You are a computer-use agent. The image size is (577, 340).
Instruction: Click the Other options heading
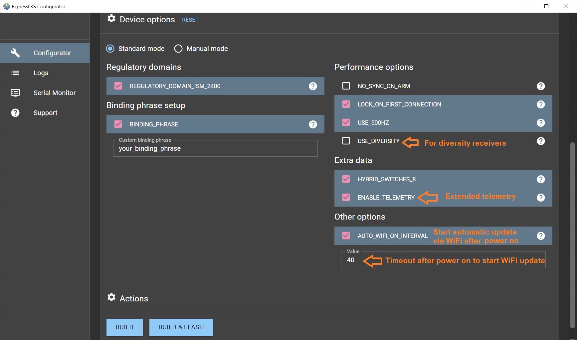point(360,217)
